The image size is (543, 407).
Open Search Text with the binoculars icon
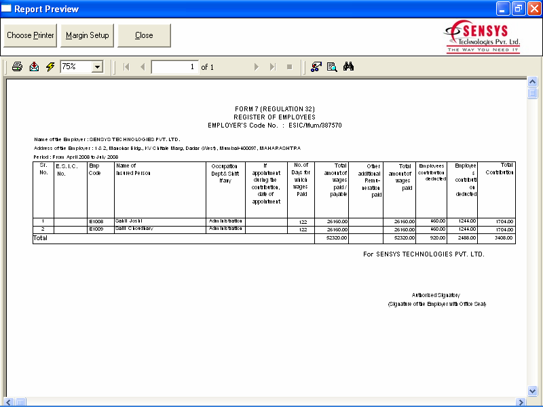tap(348, 66)
